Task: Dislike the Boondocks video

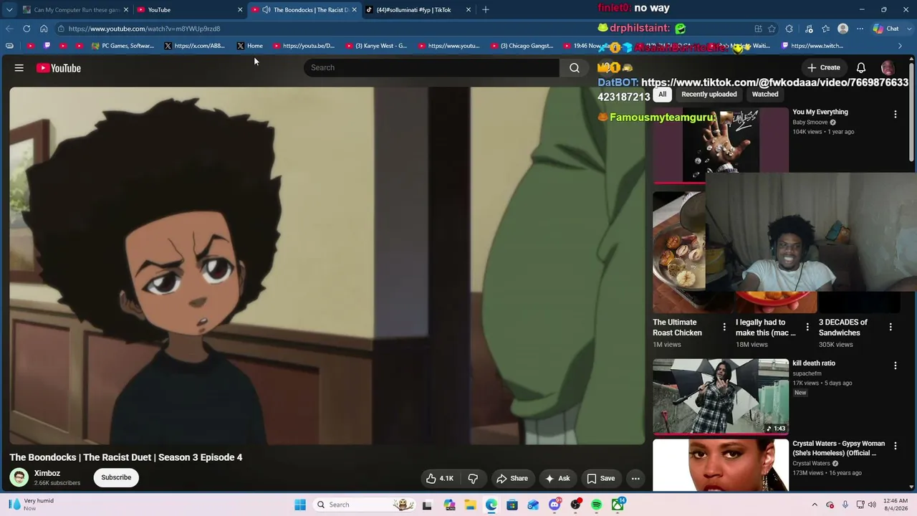Action: point(473,478)
